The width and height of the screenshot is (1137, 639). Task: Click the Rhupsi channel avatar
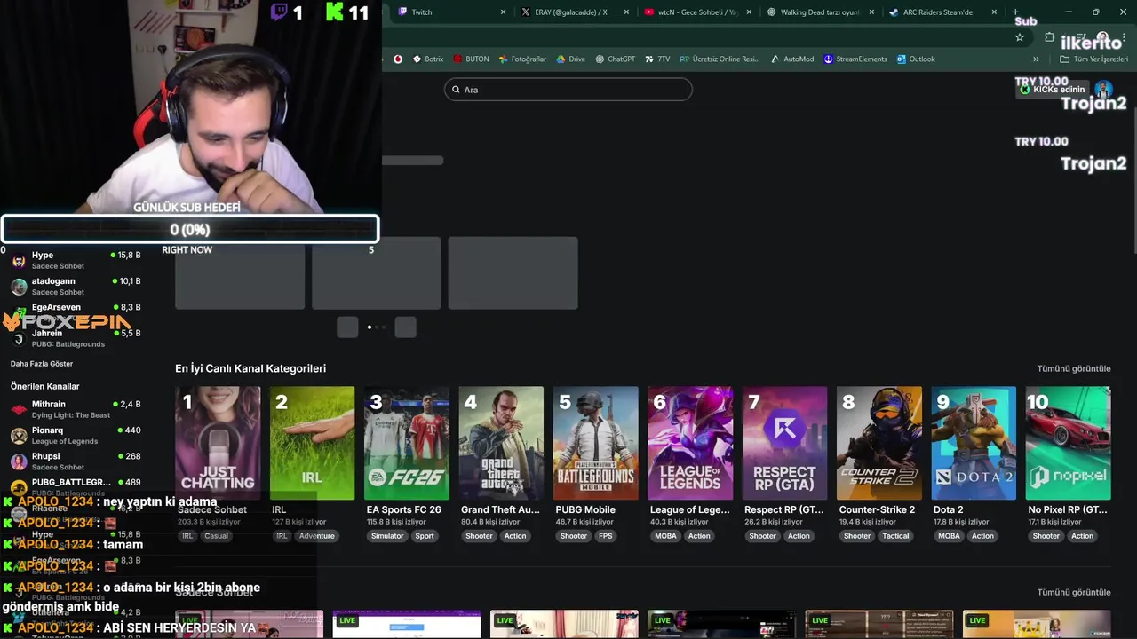pyautogui.click(x=18, y=461)
